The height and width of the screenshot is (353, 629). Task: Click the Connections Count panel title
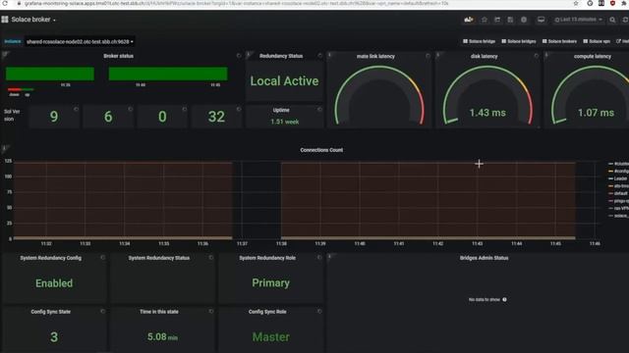[x=321, y=150]
